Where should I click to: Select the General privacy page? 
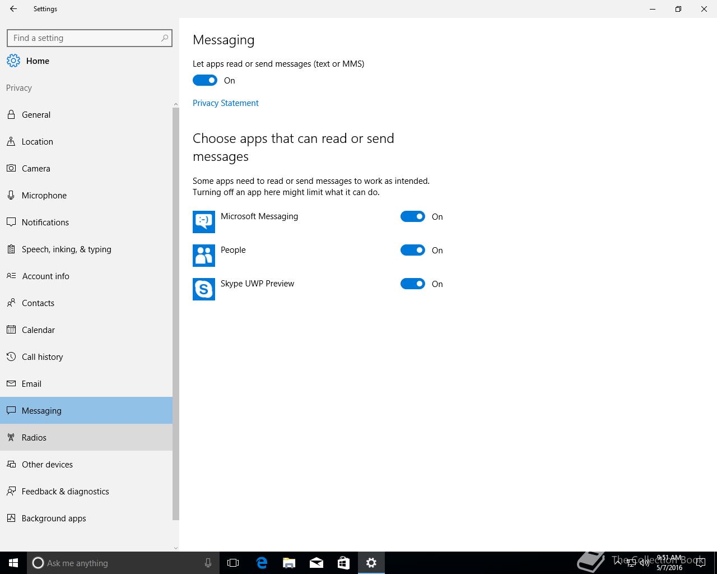[x=86, y=114]
